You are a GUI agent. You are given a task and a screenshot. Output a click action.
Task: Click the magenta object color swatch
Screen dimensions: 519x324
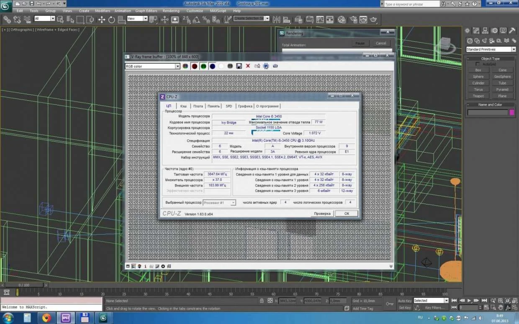511,112
